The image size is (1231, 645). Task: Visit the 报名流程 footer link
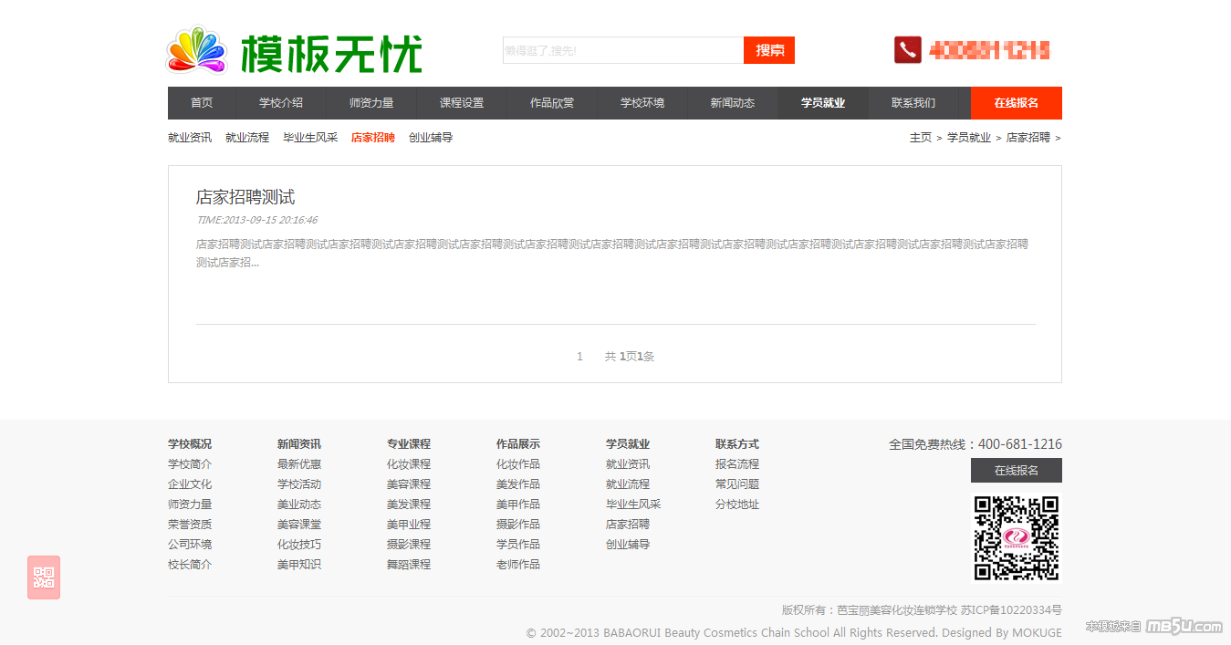point(736,464)
